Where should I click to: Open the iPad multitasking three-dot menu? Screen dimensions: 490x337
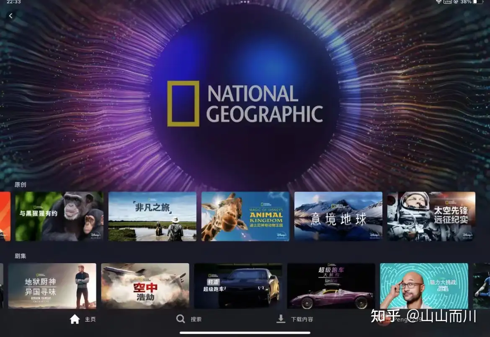[245, 2]
